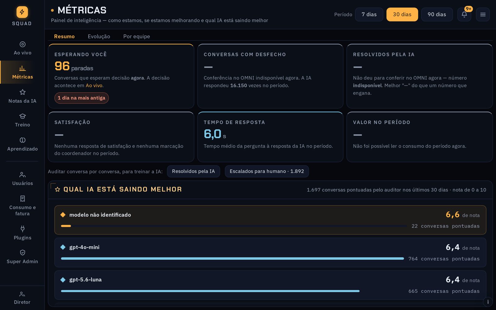Set period to 7 dias
The height and width of the screenshot is (310, 496).
point(369,14)
